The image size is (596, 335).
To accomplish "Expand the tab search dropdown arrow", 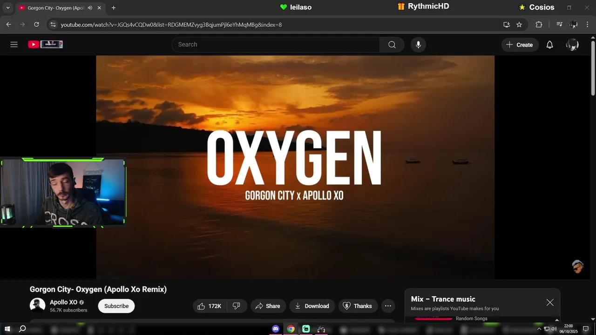I will click(x=7, y=8).
